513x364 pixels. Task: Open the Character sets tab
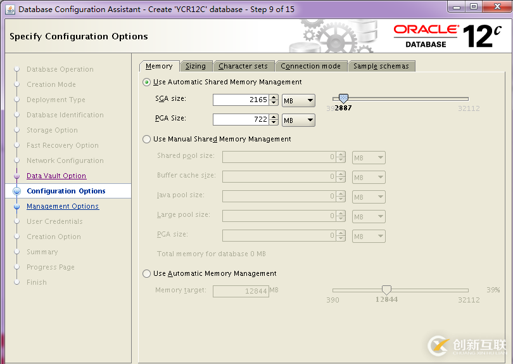[243, 66]
